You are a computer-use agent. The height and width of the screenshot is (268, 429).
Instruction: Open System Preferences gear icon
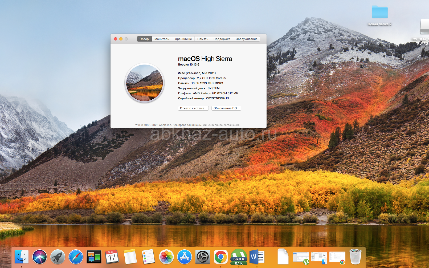point(203,257)
